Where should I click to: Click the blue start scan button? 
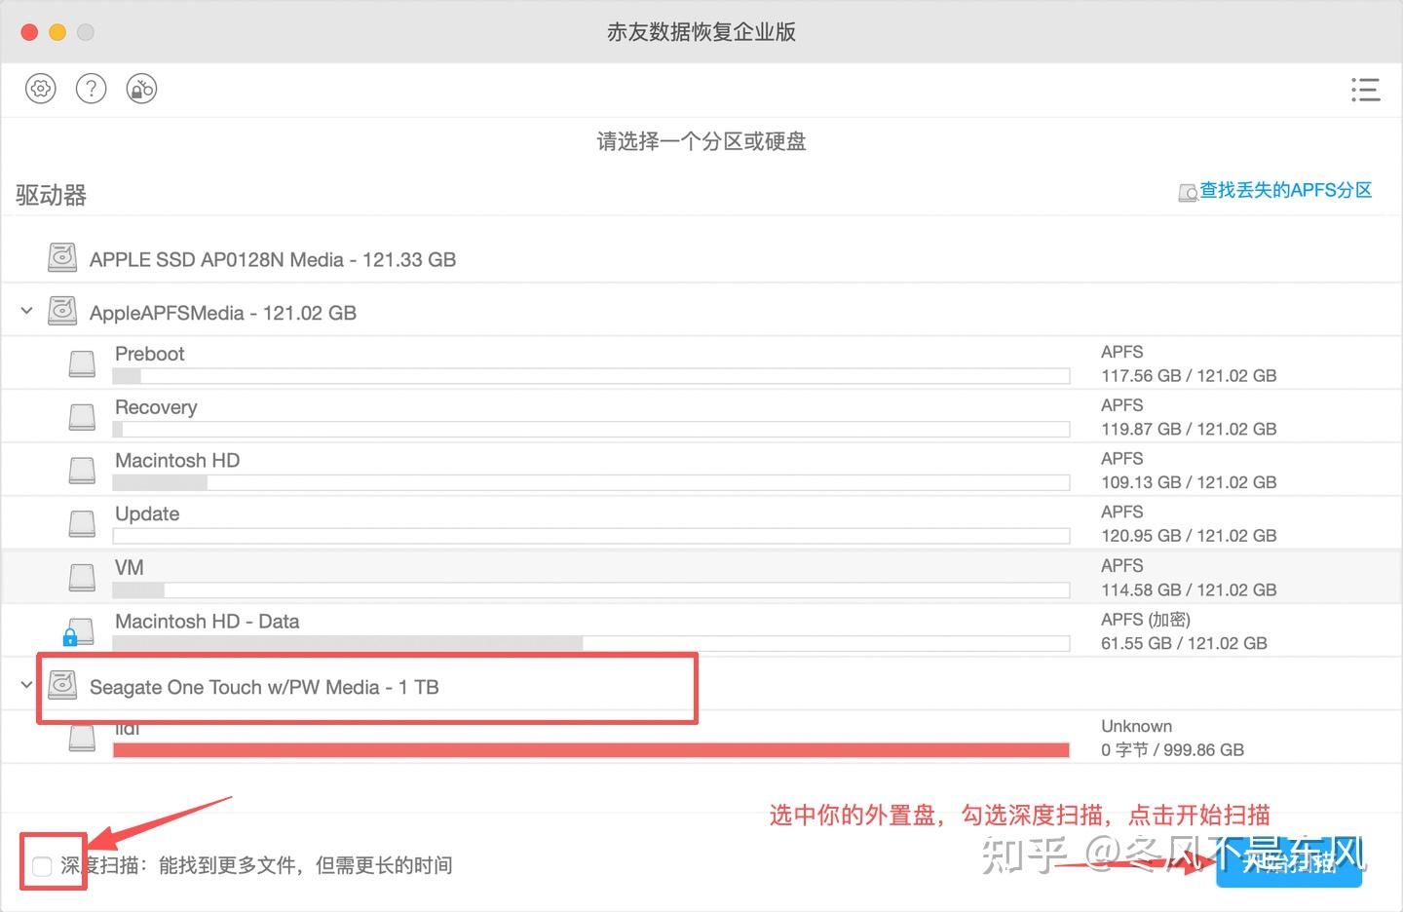coord(1288,862)
